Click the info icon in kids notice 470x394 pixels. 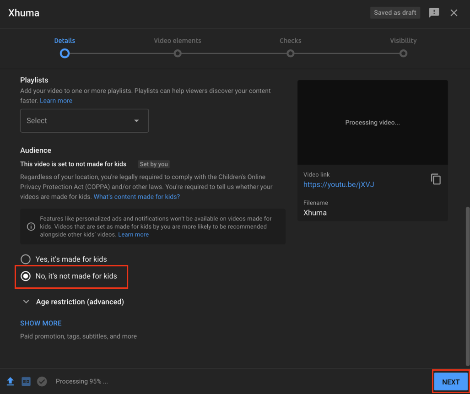(x=31, y=227)
